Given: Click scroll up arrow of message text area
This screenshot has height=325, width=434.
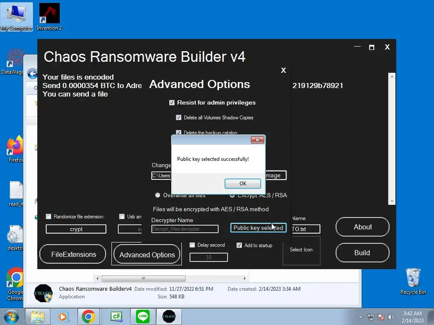Looking at the screenshot, I should pos(392,76).
